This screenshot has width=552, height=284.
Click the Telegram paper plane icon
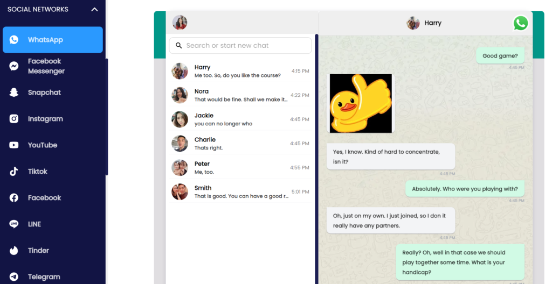click(13, 277)
